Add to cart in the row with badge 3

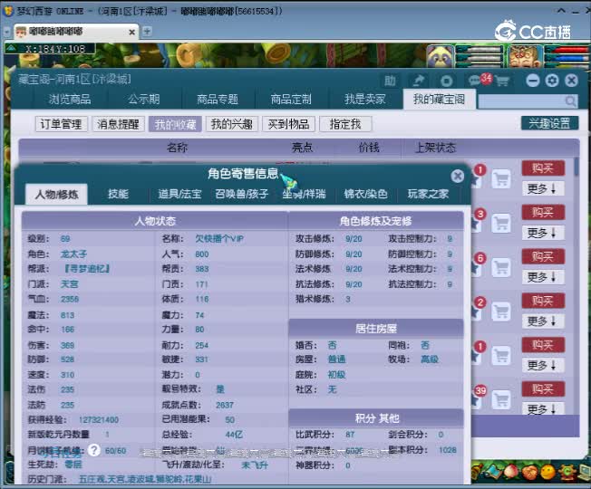(501, 224)
